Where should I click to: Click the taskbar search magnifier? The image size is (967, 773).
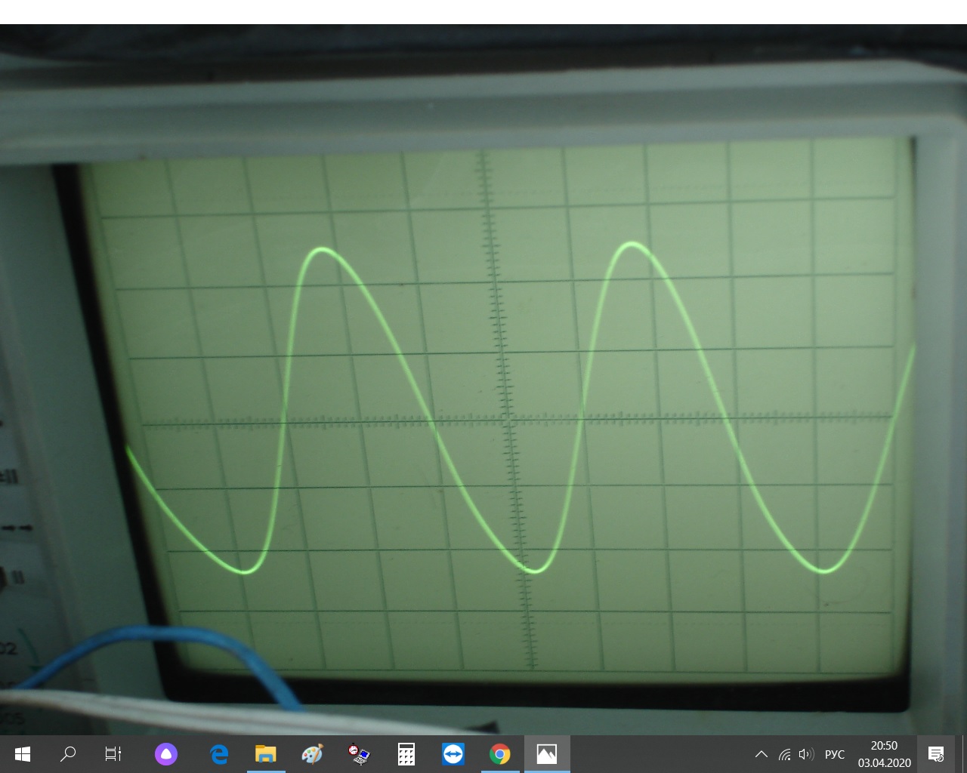pos(68,753)
